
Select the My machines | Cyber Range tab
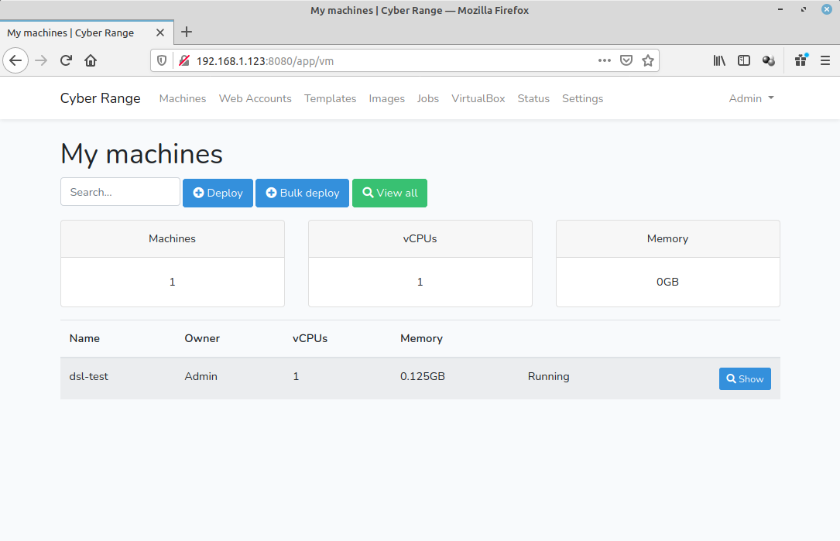click(87, 33)
